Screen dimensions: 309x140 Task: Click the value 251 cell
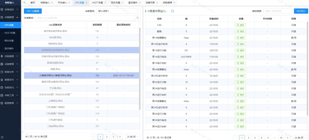pos(186,51)
